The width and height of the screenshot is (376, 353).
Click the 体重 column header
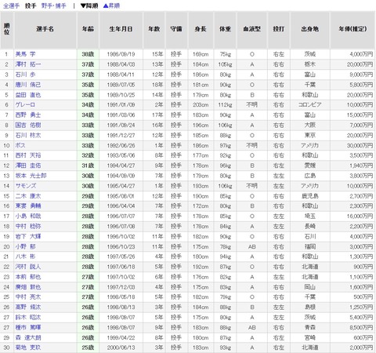[x=225, y=29]
